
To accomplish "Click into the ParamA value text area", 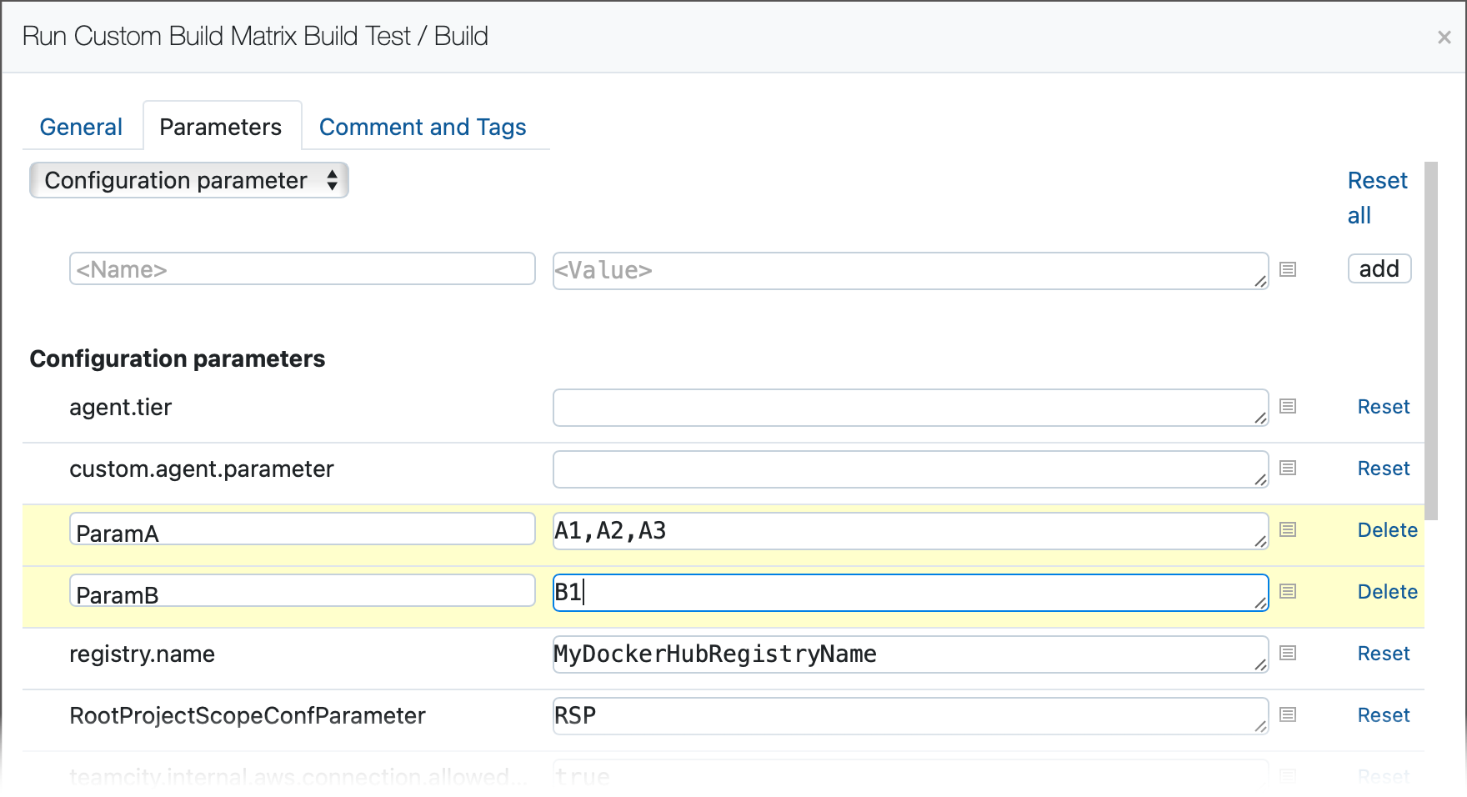I will point(909,531).
